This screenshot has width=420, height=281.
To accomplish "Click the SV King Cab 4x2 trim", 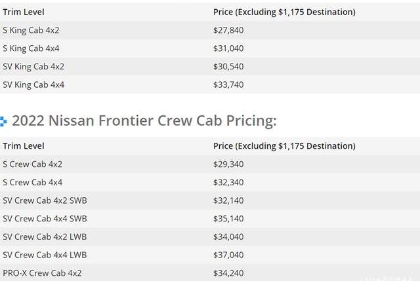I will coord(33,67).
